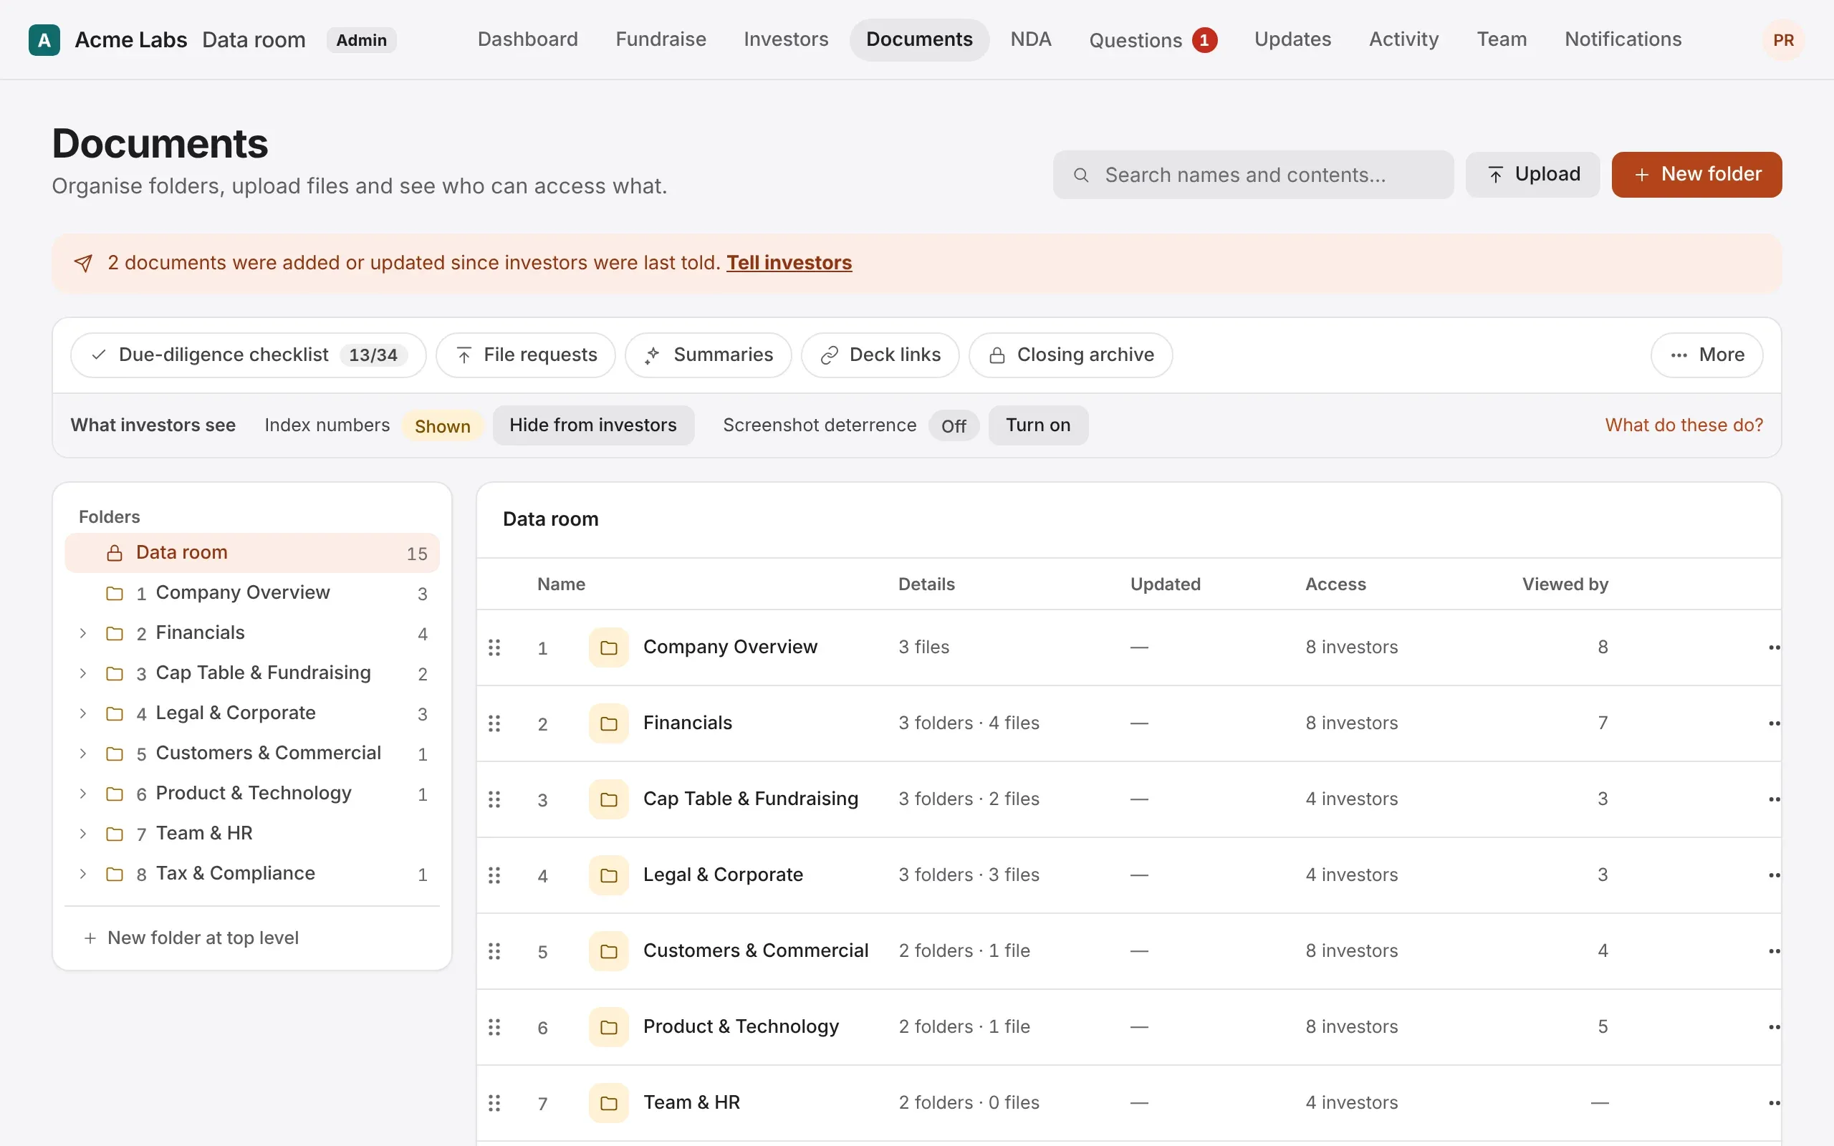
Task: Click the drag handle for Product & Technology row
Action: tap(494, 1026)
